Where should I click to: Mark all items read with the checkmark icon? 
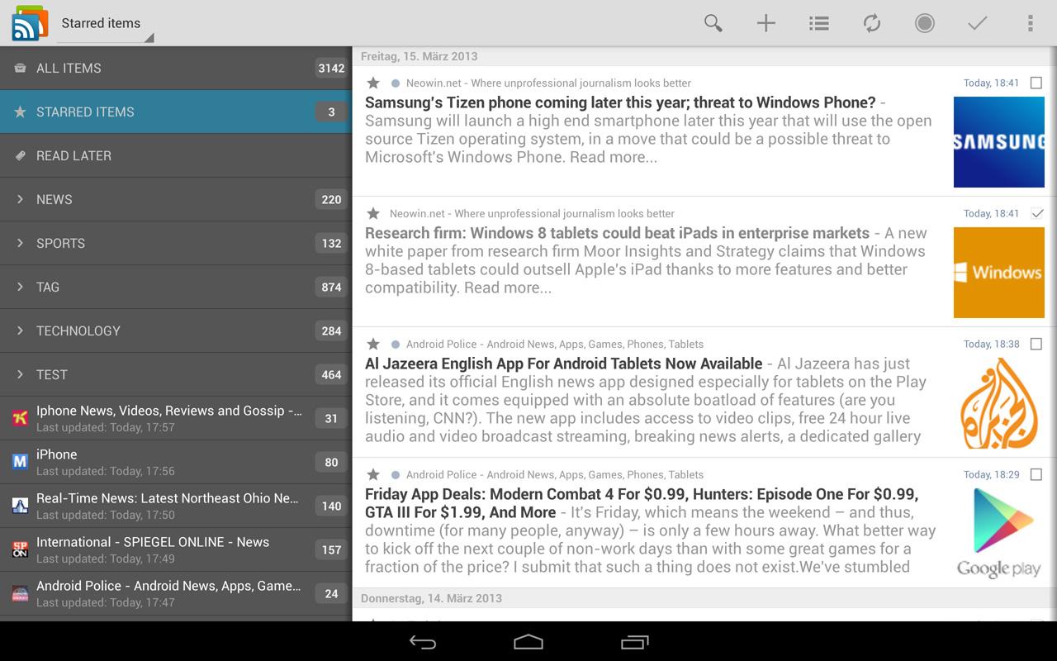[977, 23]
